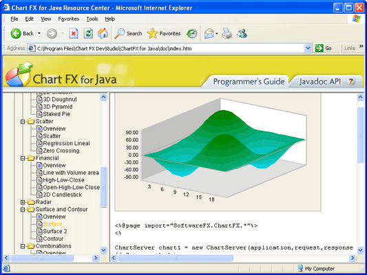The image size is (367, 275).
Task: Switch to the Javadoc API tab
Action: (x=319, y=82)
